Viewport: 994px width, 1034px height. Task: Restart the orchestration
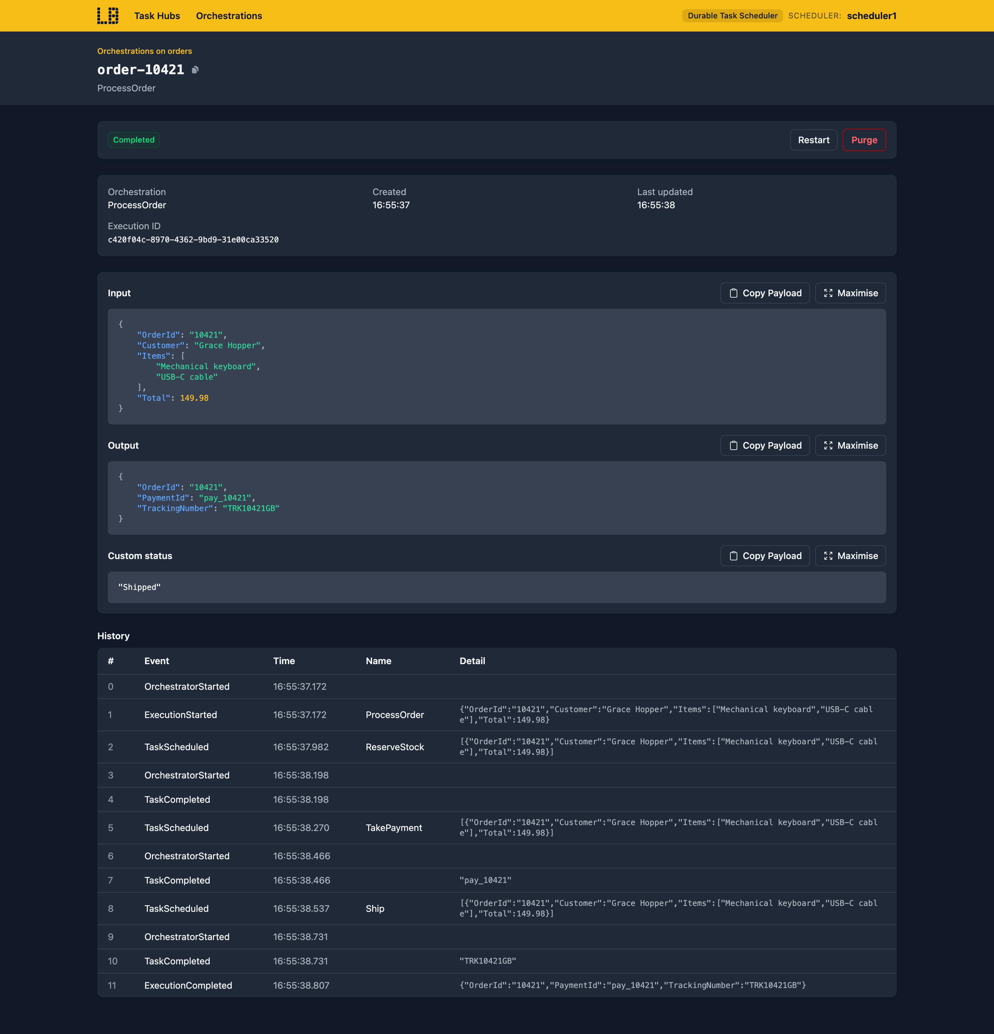[x=814, y=140]
